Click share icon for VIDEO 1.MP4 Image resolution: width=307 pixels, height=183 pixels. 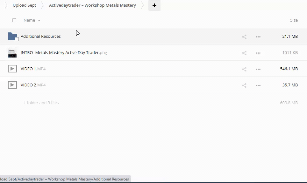coord(244,69)
